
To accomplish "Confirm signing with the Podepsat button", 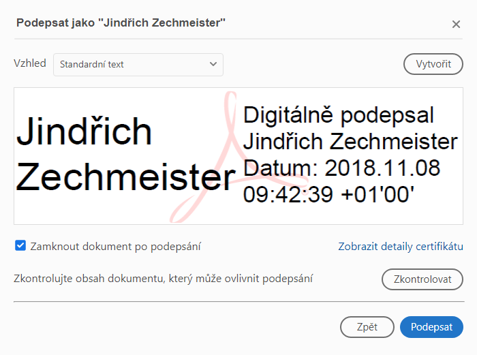I will (x=431, y=327).
